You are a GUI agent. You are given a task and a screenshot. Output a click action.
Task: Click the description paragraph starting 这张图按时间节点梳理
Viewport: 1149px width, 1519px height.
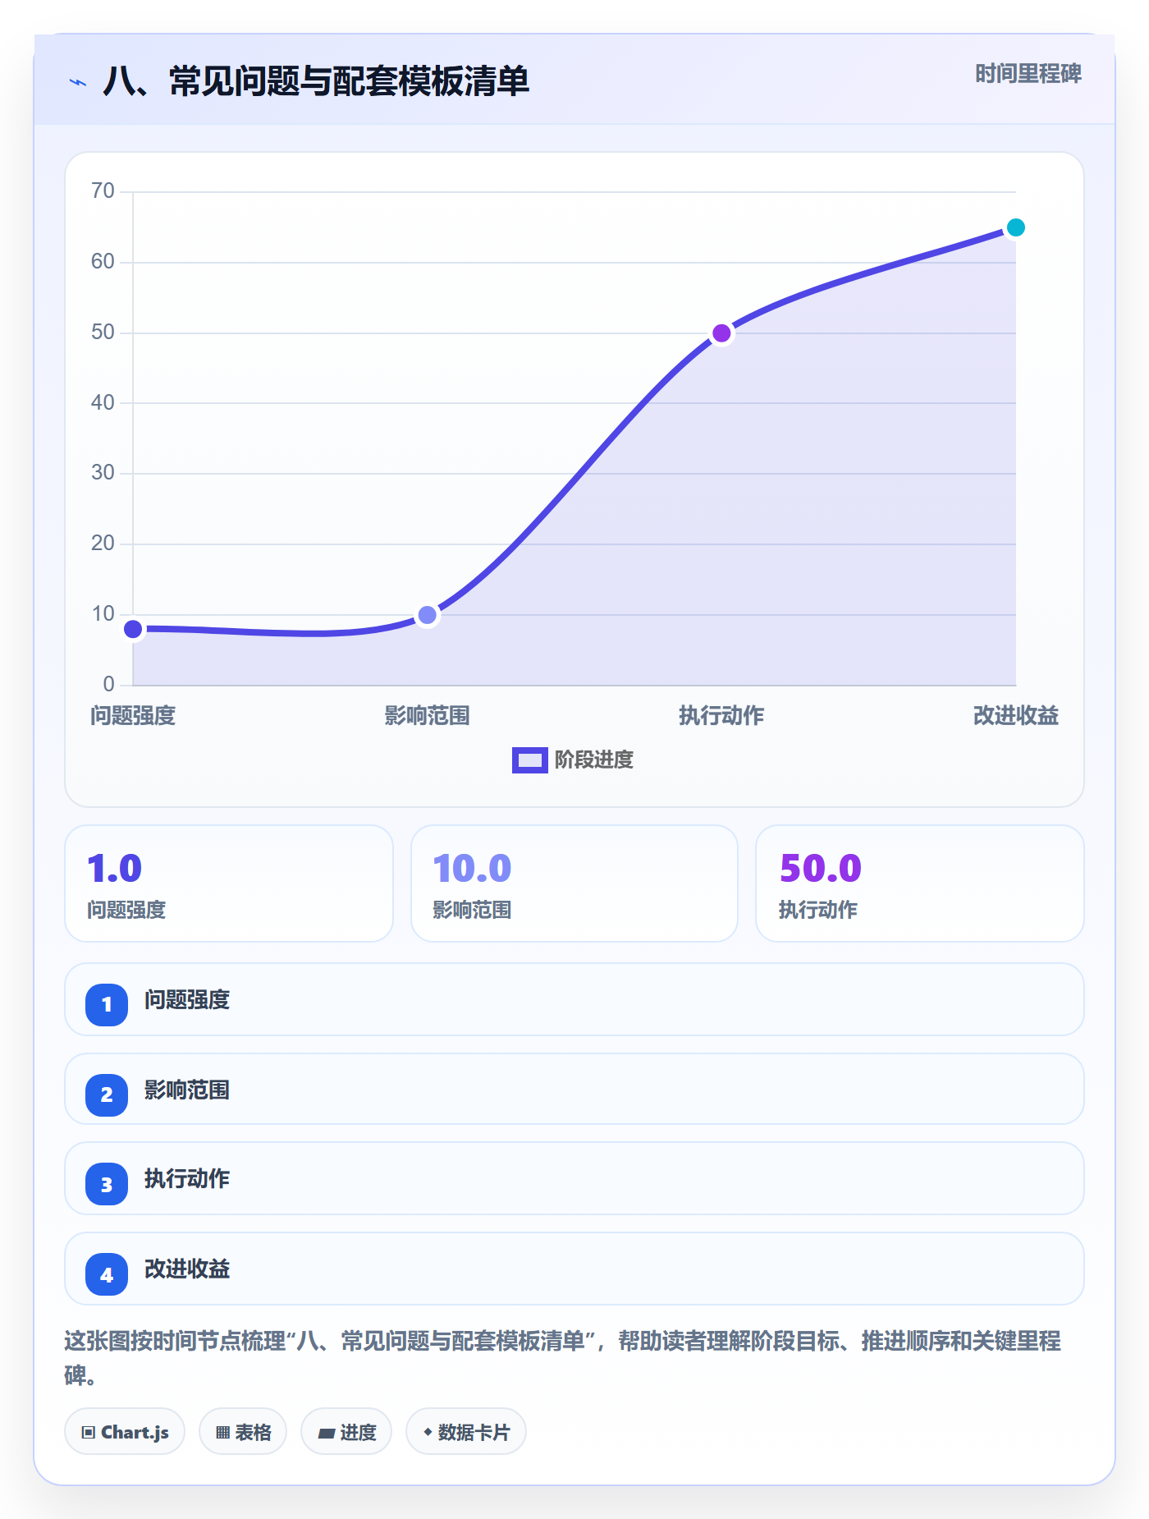(563, 1358)
